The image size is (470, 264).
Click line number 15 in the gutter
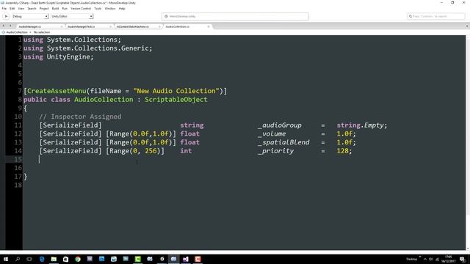coord(18,159)
